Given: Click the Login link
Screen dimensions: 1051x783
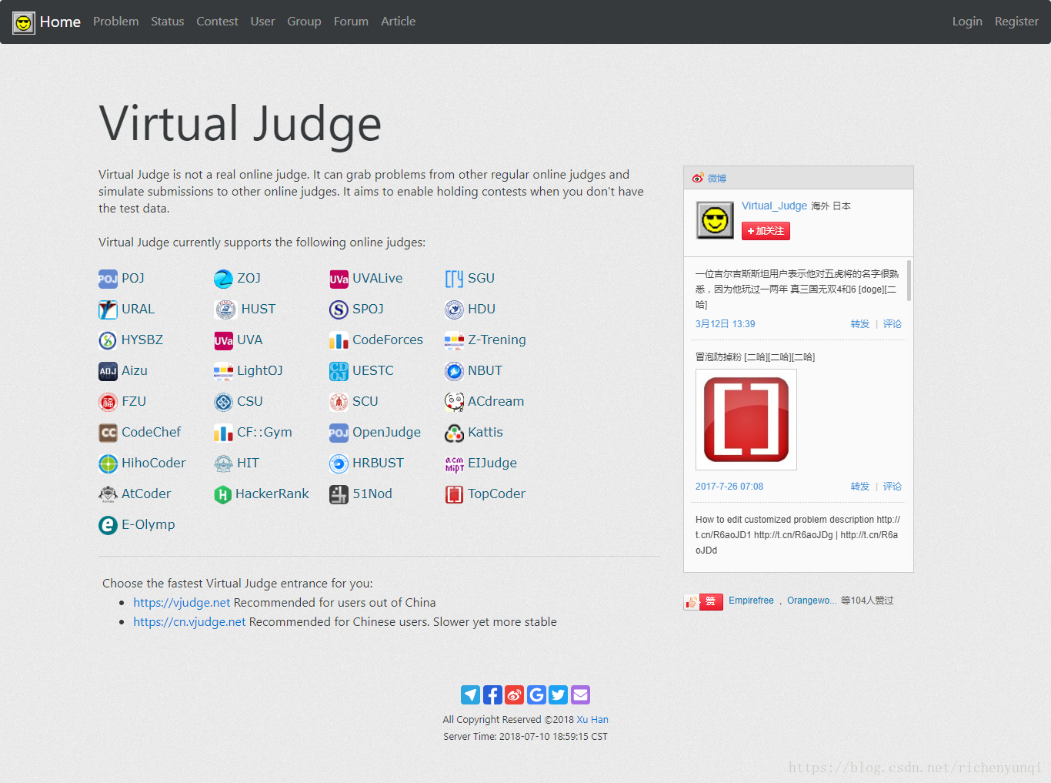Looking at the screenshot, I should coord(967,22).
